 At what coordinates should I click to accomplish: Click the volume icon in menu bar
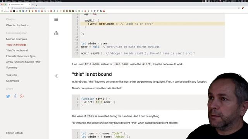[x=217, y=1]
